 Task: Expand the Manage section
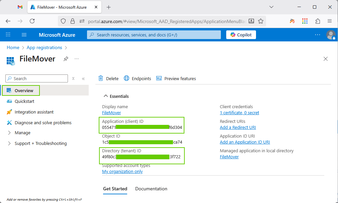[x=22, y=133]
